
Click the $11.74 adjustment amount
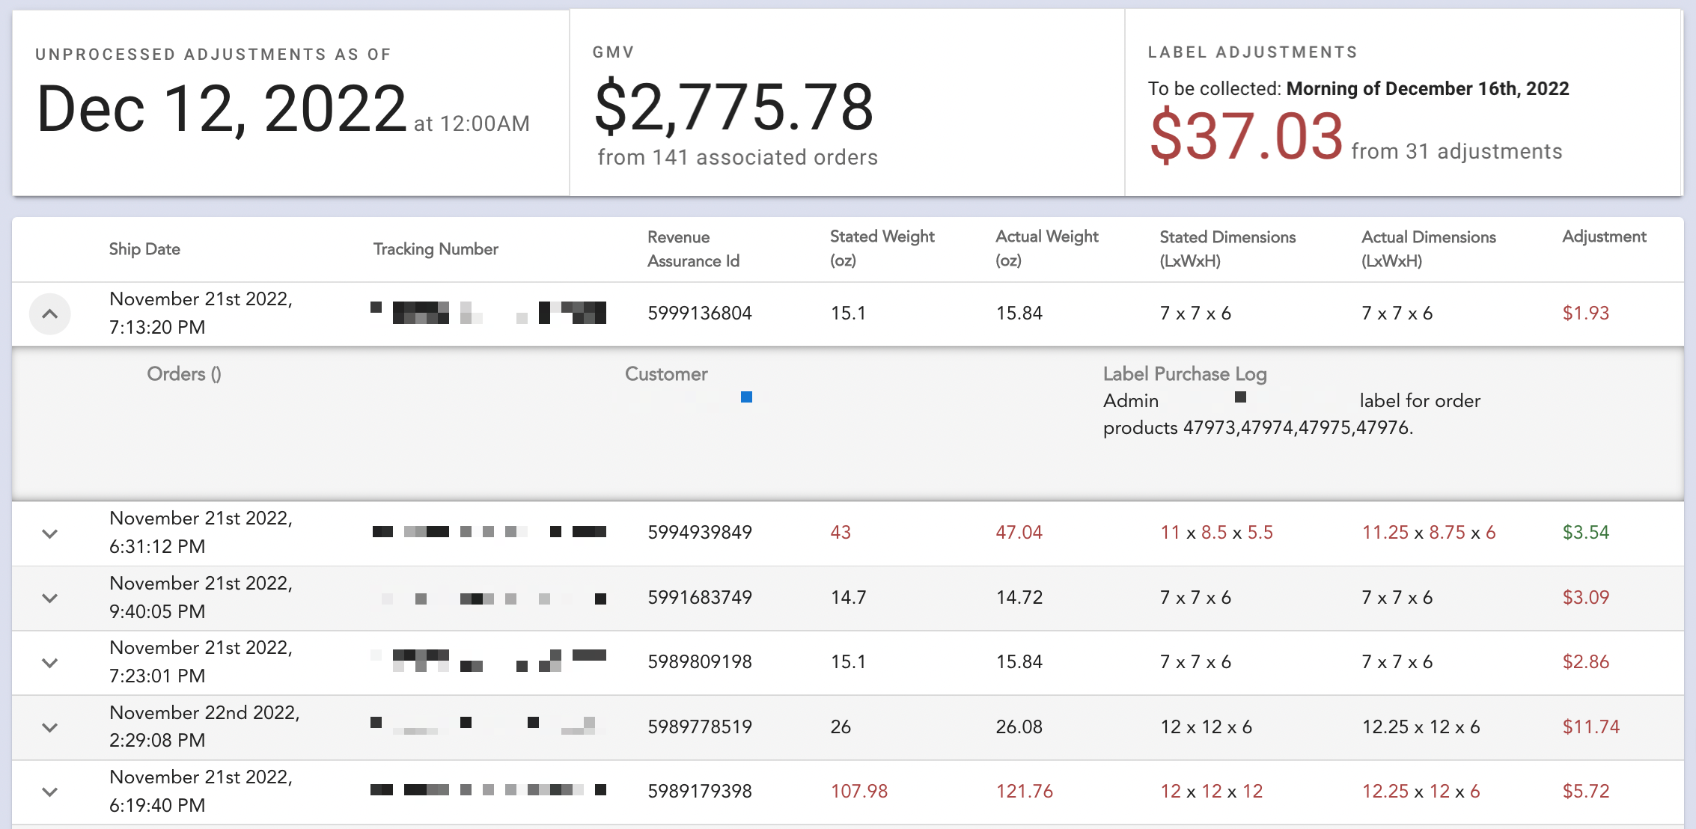tap(1590, 726)
